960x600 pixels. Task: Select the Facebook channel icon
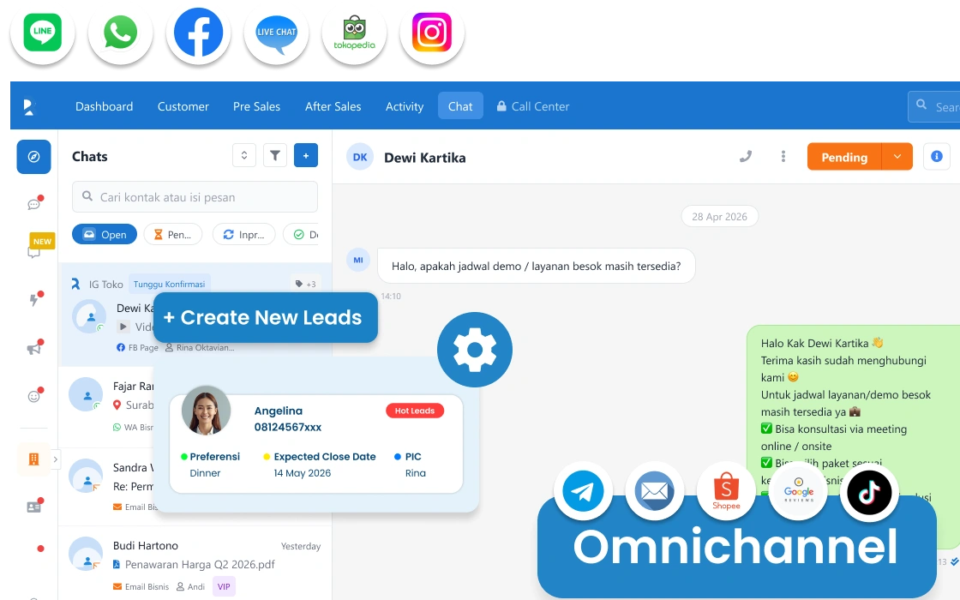tap(198, 32)
